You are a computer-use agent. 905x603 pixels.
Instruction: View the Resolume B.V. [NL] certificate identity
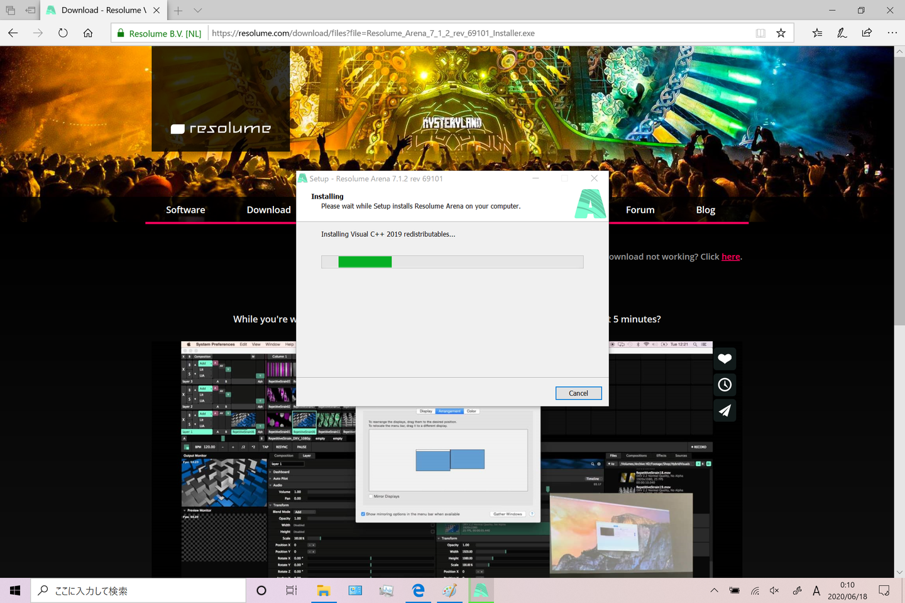[x=165, y=33]
